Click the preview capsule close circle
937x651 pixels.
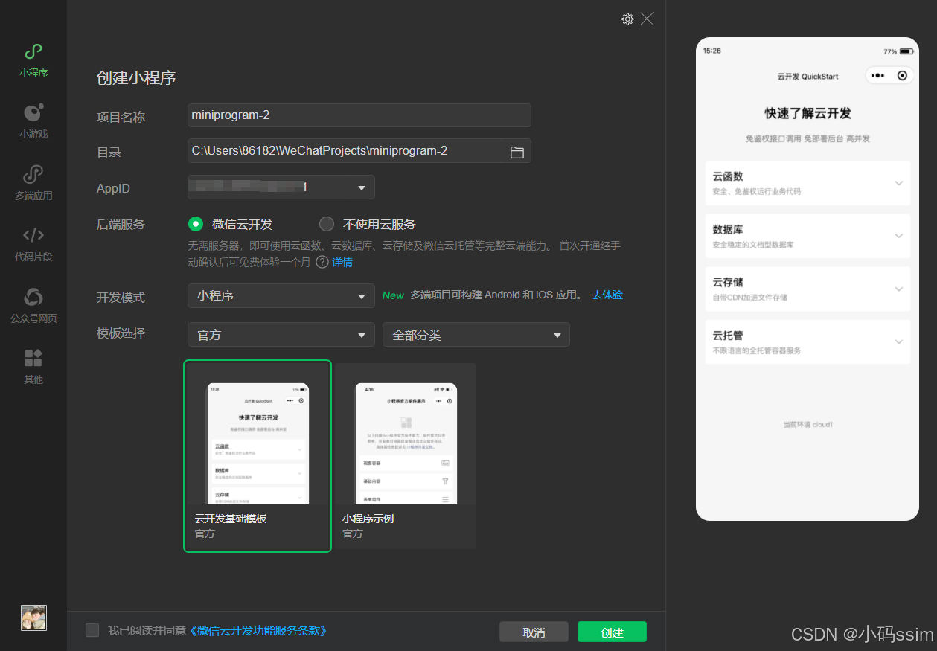tap(902, 76)
